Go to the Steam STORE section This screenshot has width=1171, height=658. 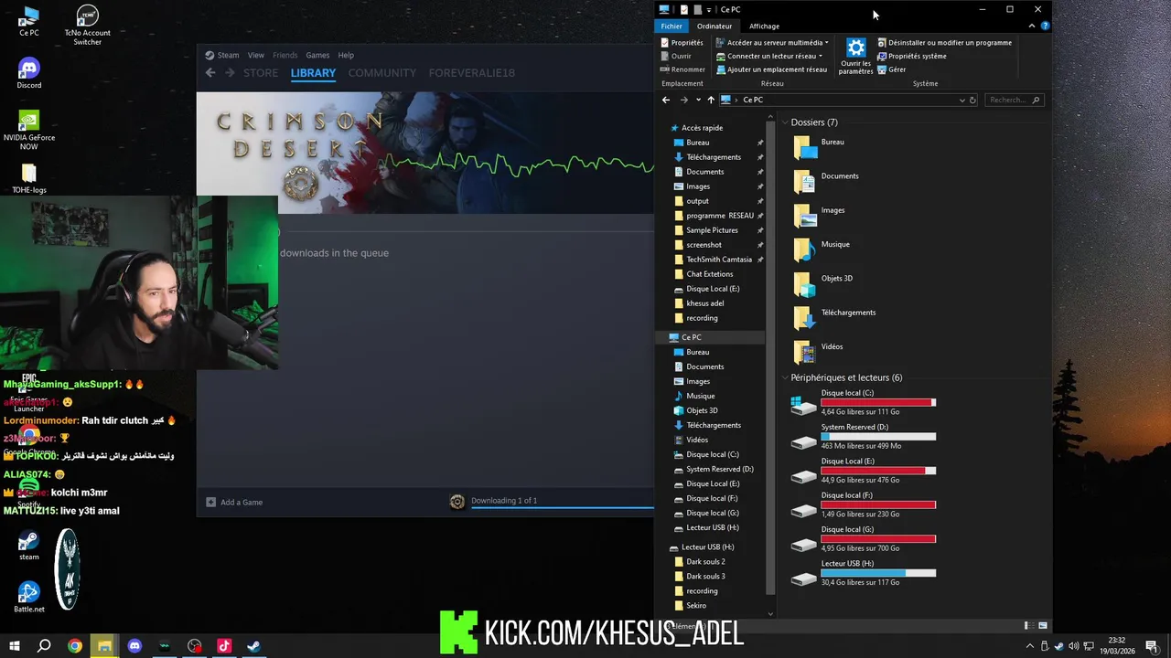click(x=261, y=73)
